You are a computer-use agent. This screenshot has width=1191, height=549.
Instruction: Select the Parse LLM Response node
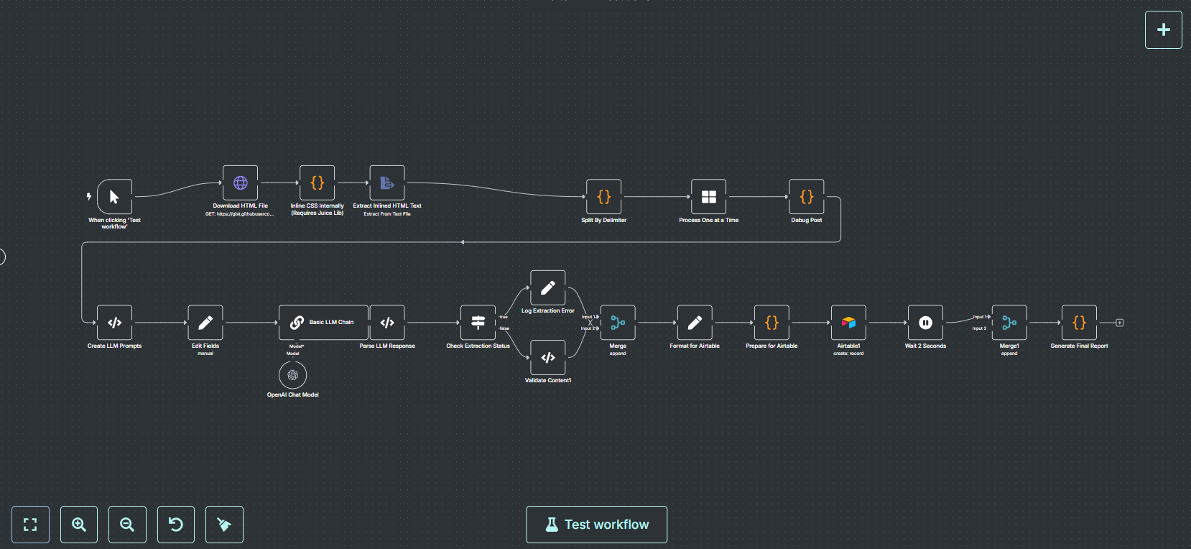pos(387,323)
